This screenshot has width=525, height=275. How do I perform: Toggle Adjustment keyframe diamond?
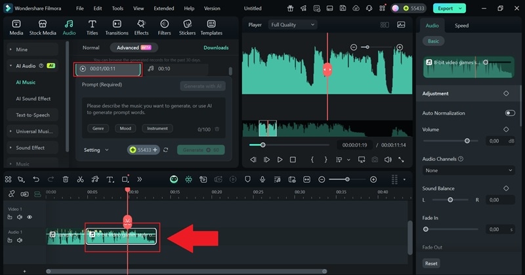click(506, 94)
